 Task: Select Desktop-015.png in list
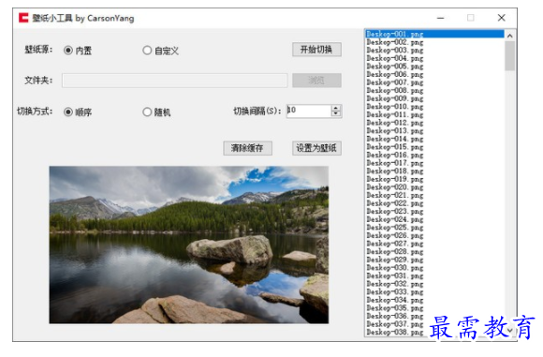(x=395, y=146)
